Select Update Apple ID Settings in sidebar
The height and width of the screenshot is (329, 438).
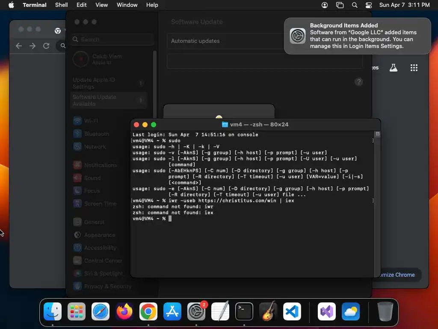(109, 83)
